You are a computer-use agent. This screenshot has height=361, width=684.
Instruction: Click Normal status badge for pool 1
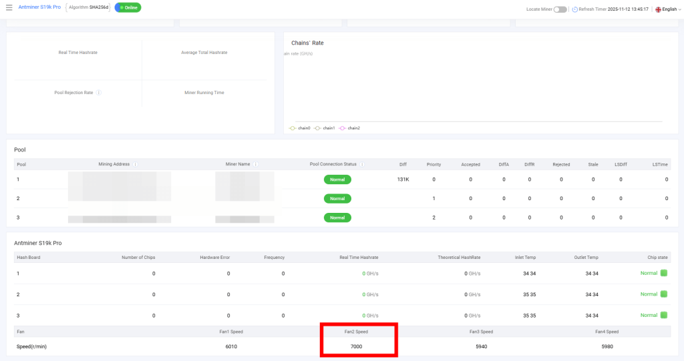point(337,179)
